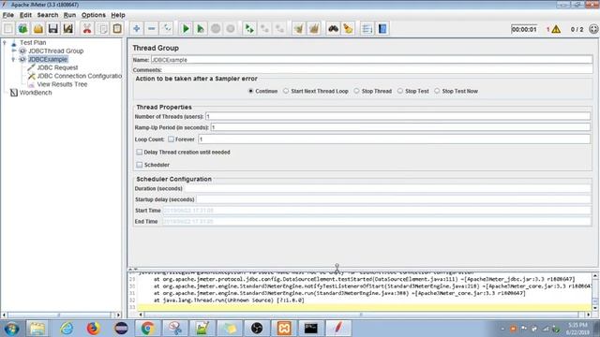Click the Duration (seconds) field
Image resolution: width=600 pixels, height=337 pixels.
(387, 188)
